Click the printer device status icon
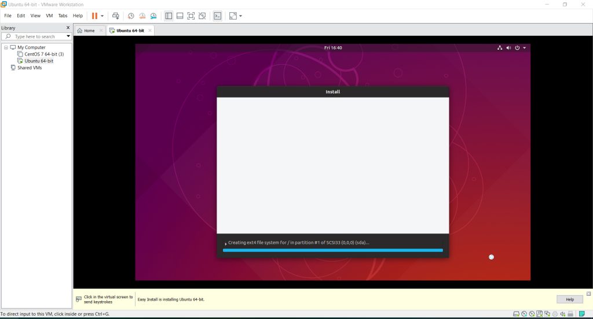593x319 pixels. (x=555, y=314)
